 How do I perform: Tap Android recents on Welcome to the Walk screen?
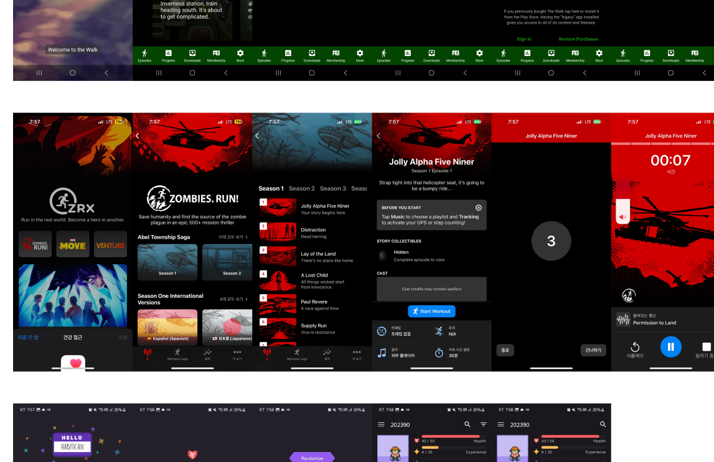point(39,73)
